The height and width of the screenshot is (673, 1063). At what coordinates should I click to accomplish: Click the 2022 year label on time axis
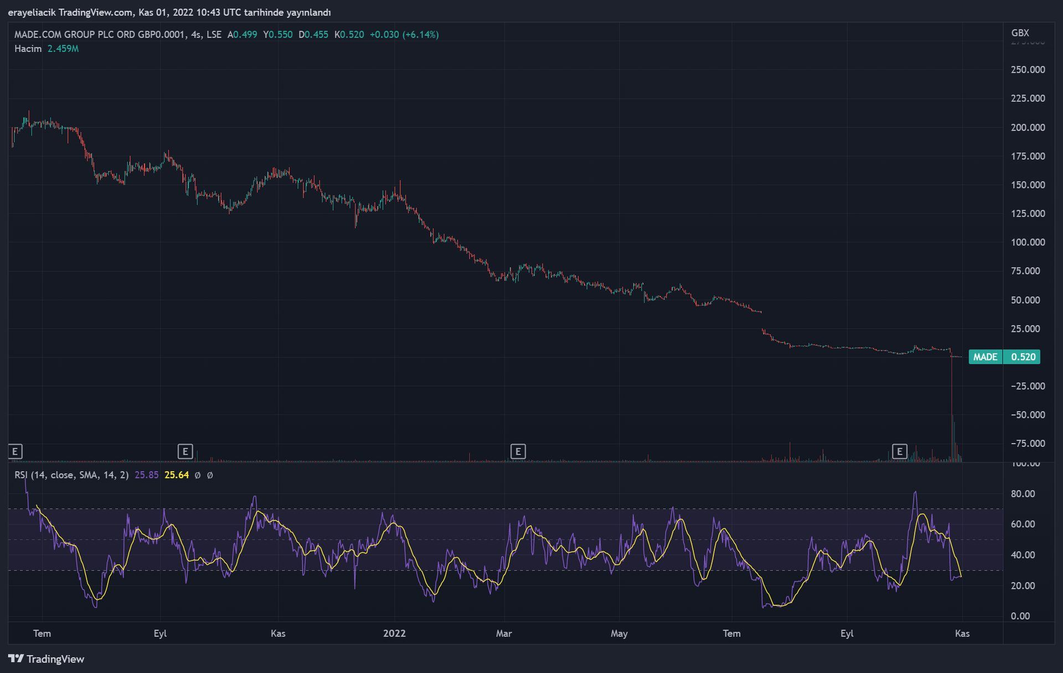(394, 634)
